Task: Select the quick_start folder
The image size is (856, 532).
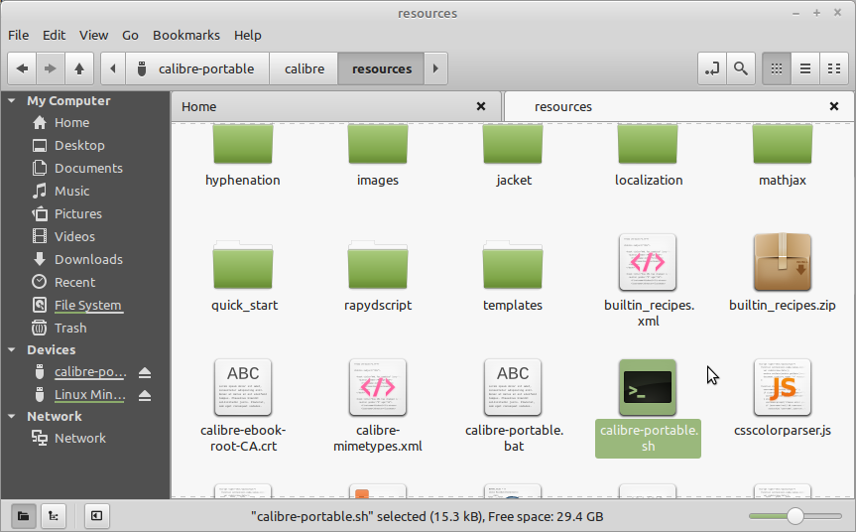Action: click(243, 275)
